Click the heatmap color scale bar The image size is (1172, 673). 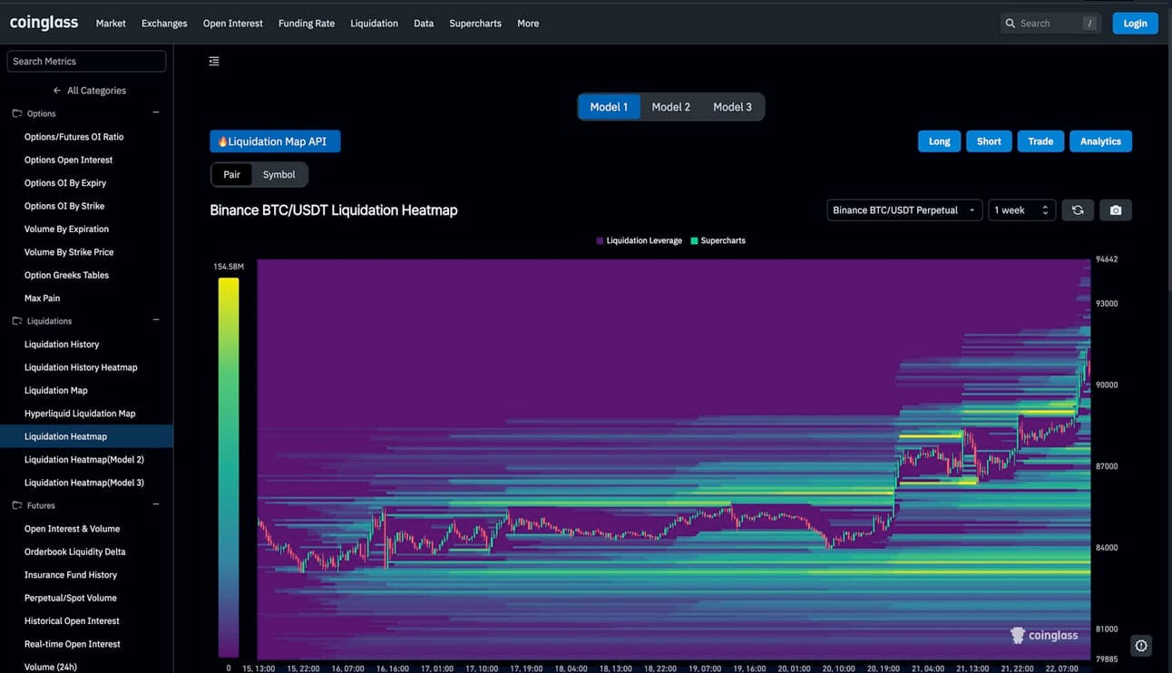(229, 466)
